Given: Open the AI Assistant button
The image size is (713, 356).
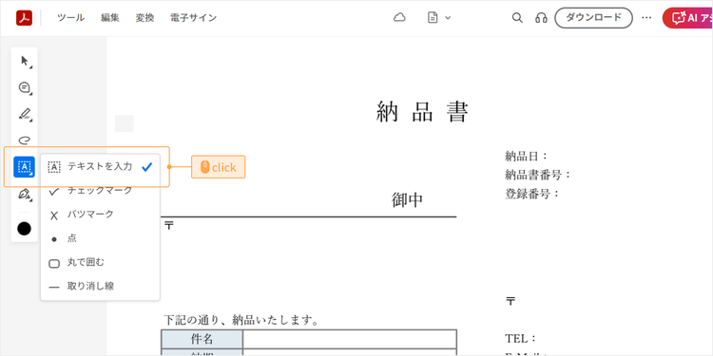Looking at the screenshot, I should pyautogui.click(x=687, y=18).
